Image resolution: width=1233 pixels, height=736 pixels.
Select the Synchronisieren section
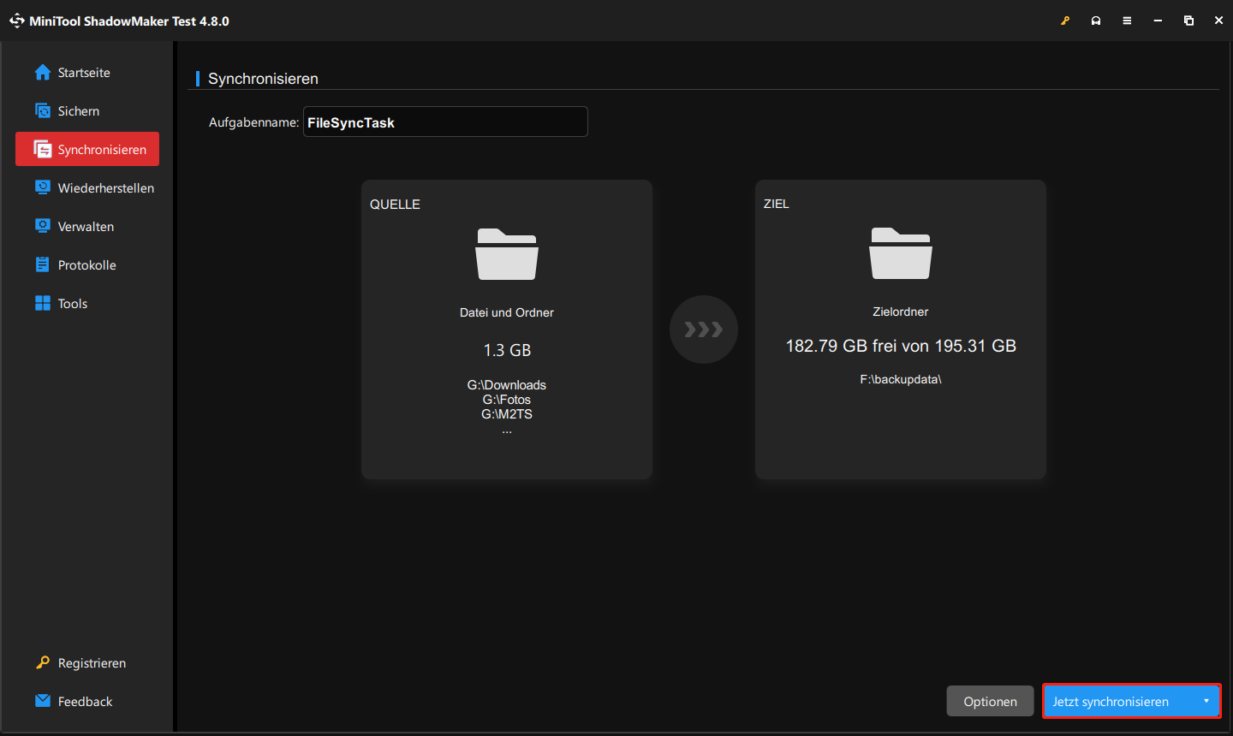tap(87, 149)
